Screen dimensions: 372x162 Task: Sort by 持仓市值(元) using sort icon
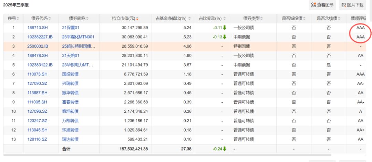coord(137,19)
